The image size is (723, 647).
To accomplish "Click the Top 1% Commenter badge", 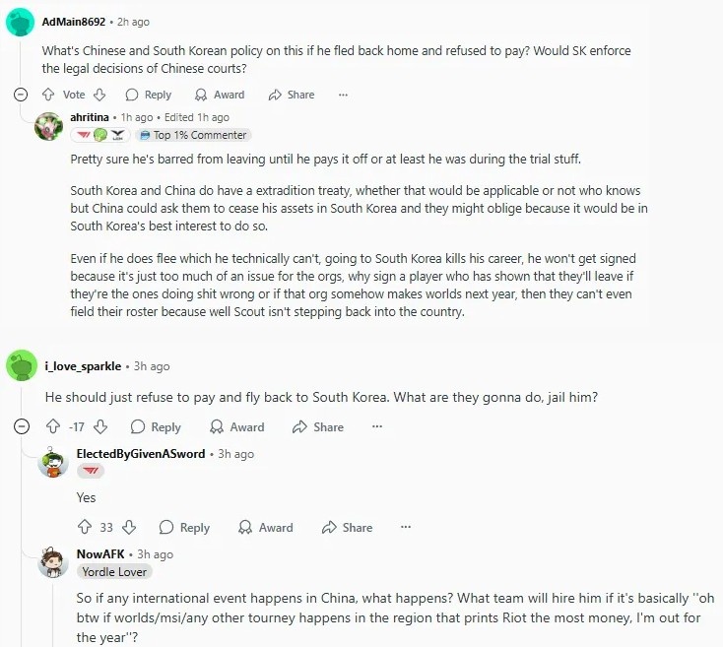I will [193, 135].
